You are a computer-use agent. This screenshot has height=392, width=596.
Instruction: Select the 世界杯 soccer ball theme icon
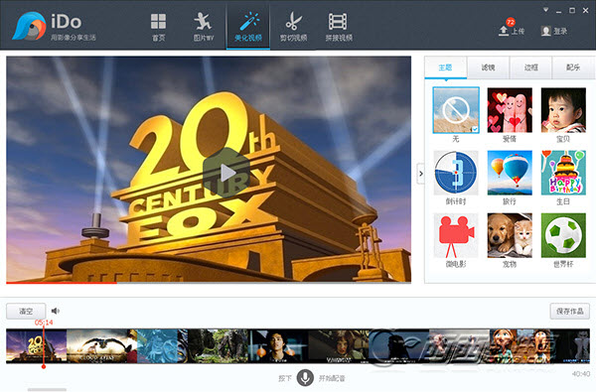pyautogui.click(x=563, y=235)
